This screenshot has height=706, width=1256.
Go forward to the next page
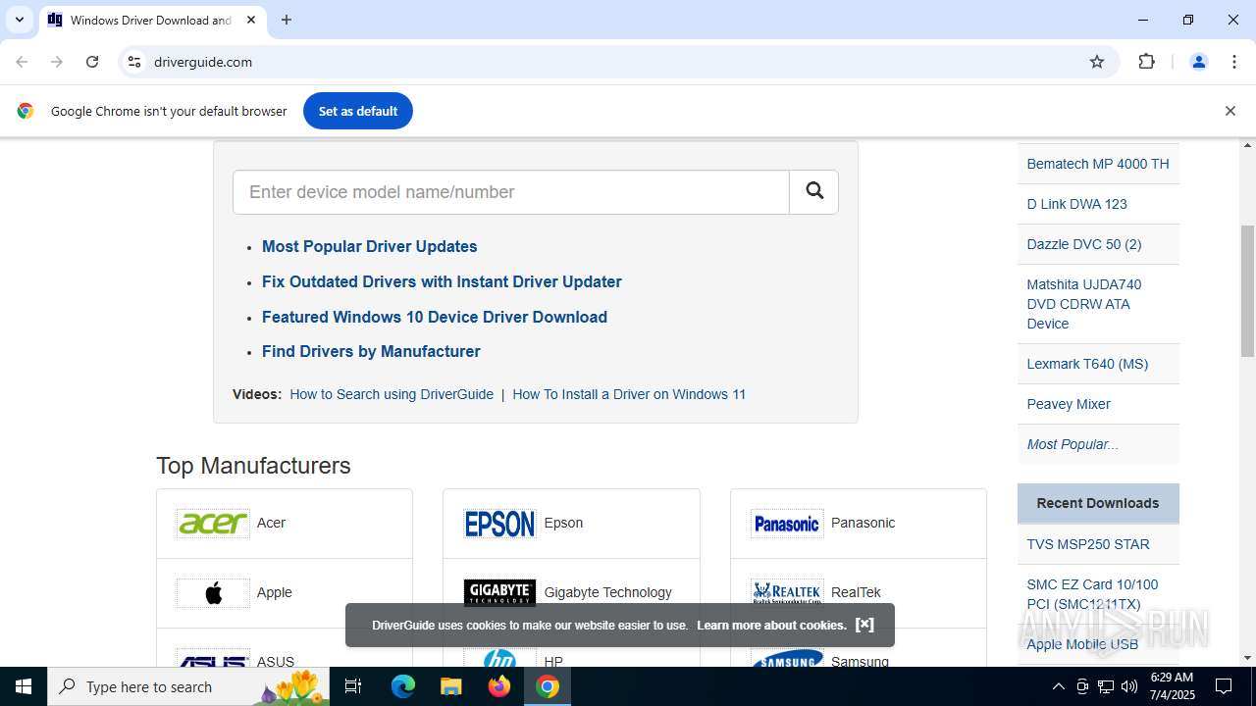point(57,62)
